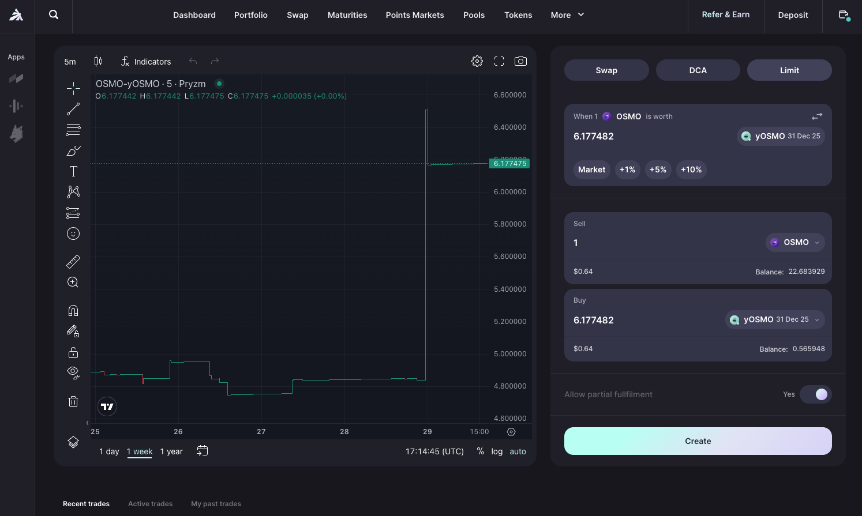862x516 pixels.
Task: Open Pools page
Action: coord(474,15)
